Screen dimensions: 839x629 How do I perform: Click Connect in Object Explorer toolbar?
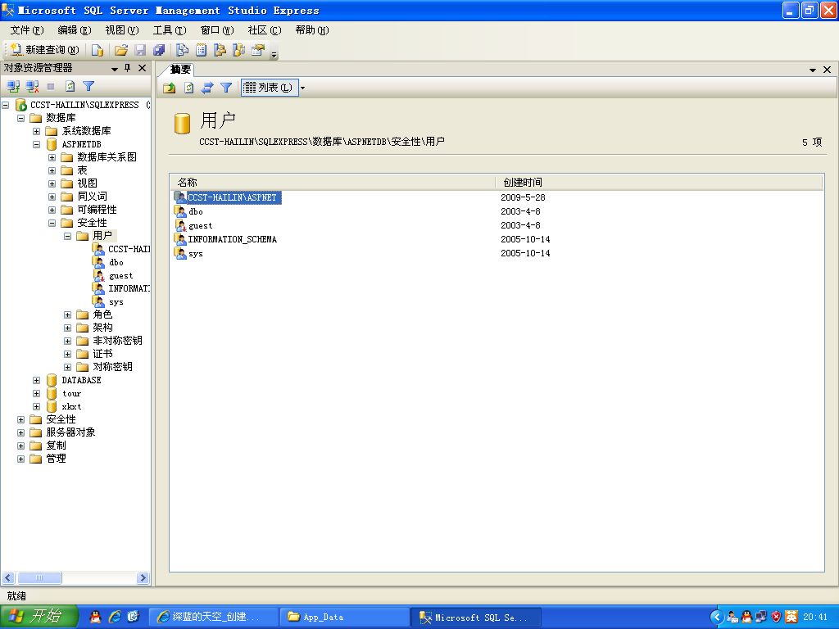point(13,86)
